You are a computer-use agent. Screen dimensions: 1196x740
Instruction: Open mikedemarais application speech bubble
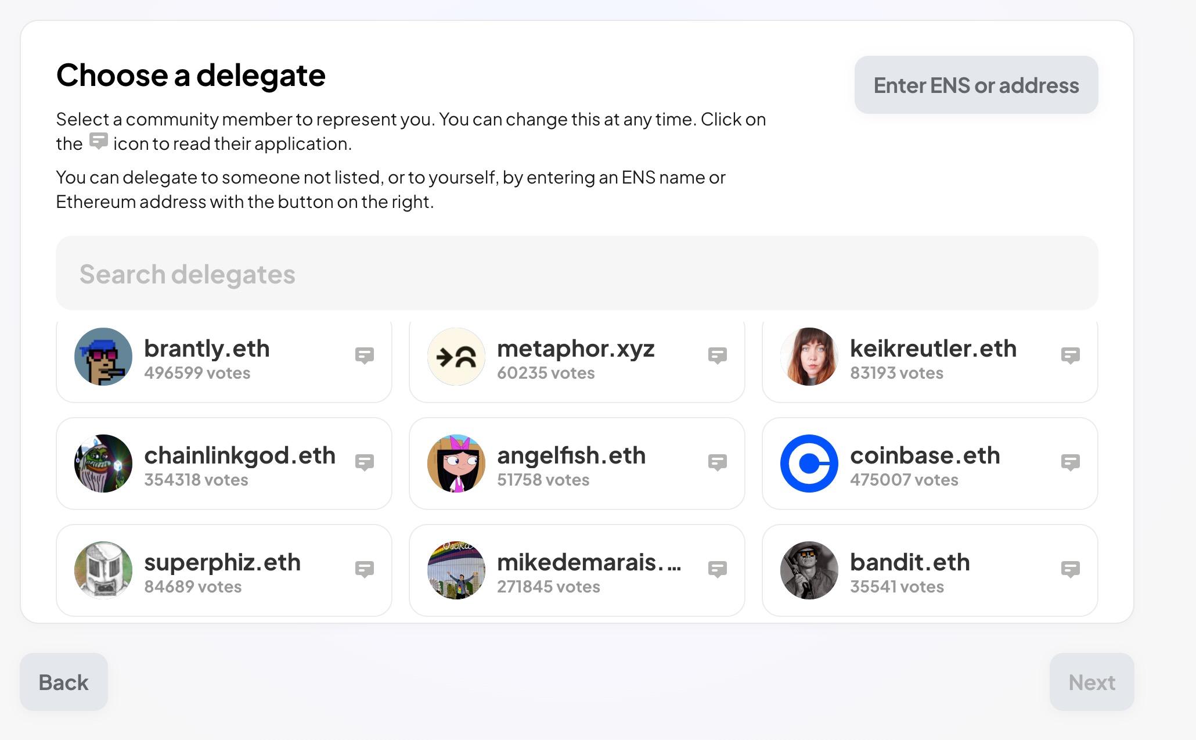pyautogui.click(x=718, y=569)
